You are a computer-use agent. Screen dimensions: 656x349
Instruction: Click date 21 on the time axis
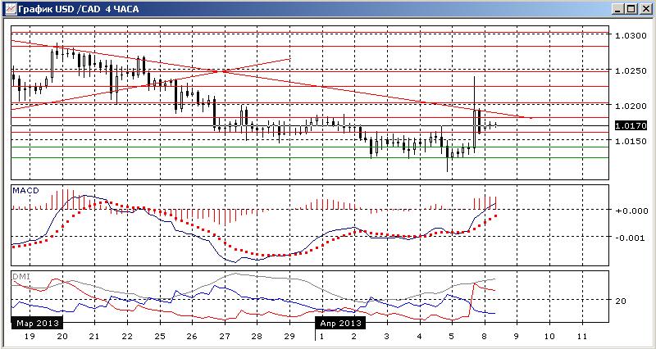pos(94,336)
